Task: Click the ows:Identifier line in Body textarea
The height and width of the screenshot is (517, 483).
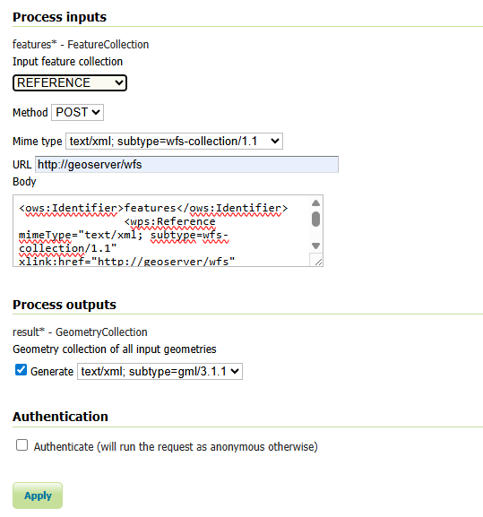Action: click(x=153, y=208)
